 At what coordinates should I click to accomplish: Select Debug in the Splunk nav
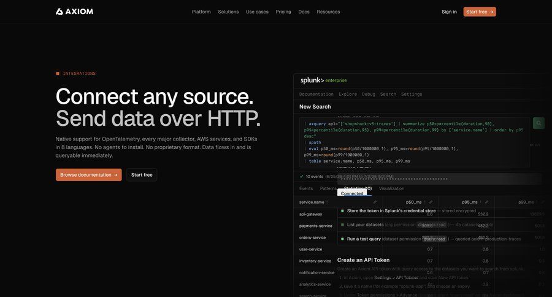[369, 94]
